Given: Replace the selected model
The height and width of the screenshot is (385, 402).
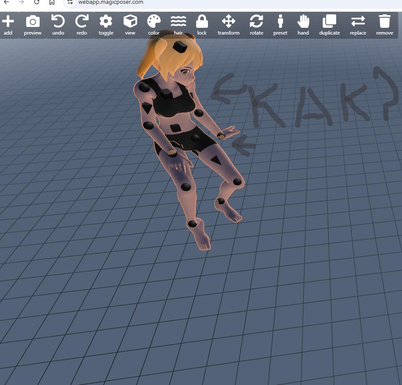Looking at the screenshot, I should pos(358,25).
